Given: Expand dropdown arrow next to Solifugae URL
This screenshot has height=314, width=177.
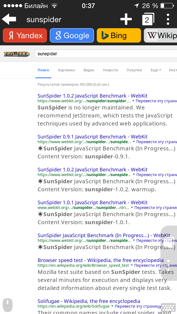Looking at the screenshot, I should click(112, 306).
